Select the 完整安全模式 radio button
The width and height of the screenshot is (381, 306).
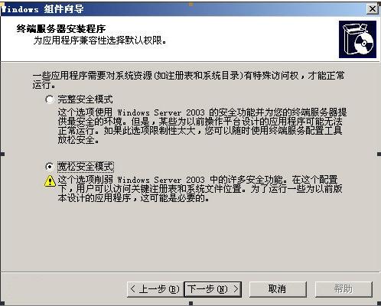(50, 99)
